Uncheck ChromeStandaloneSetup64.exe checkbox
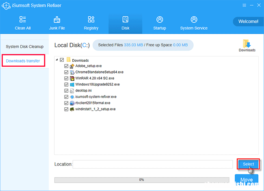The width and height of the screenshot is (264, 191). (x=66, y=72)
